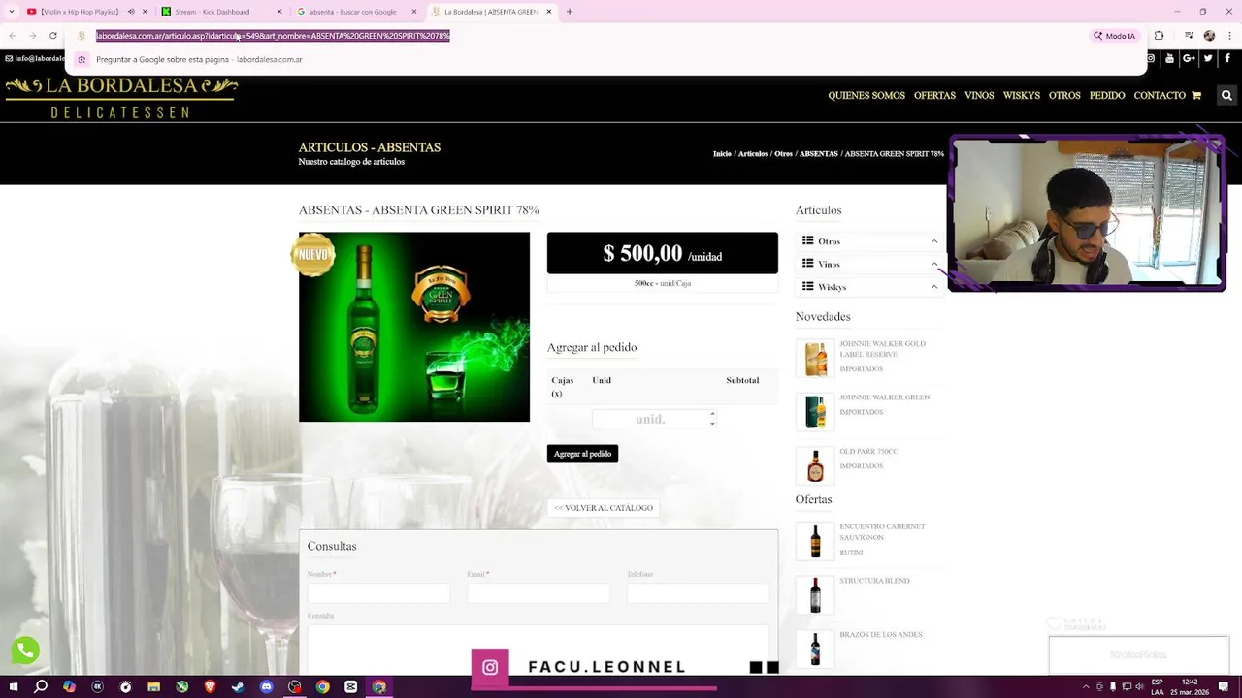Open a new browser tab with plus
This screenshot has height=698, width=1242.
pyautogui.click(x=569, y=12)
